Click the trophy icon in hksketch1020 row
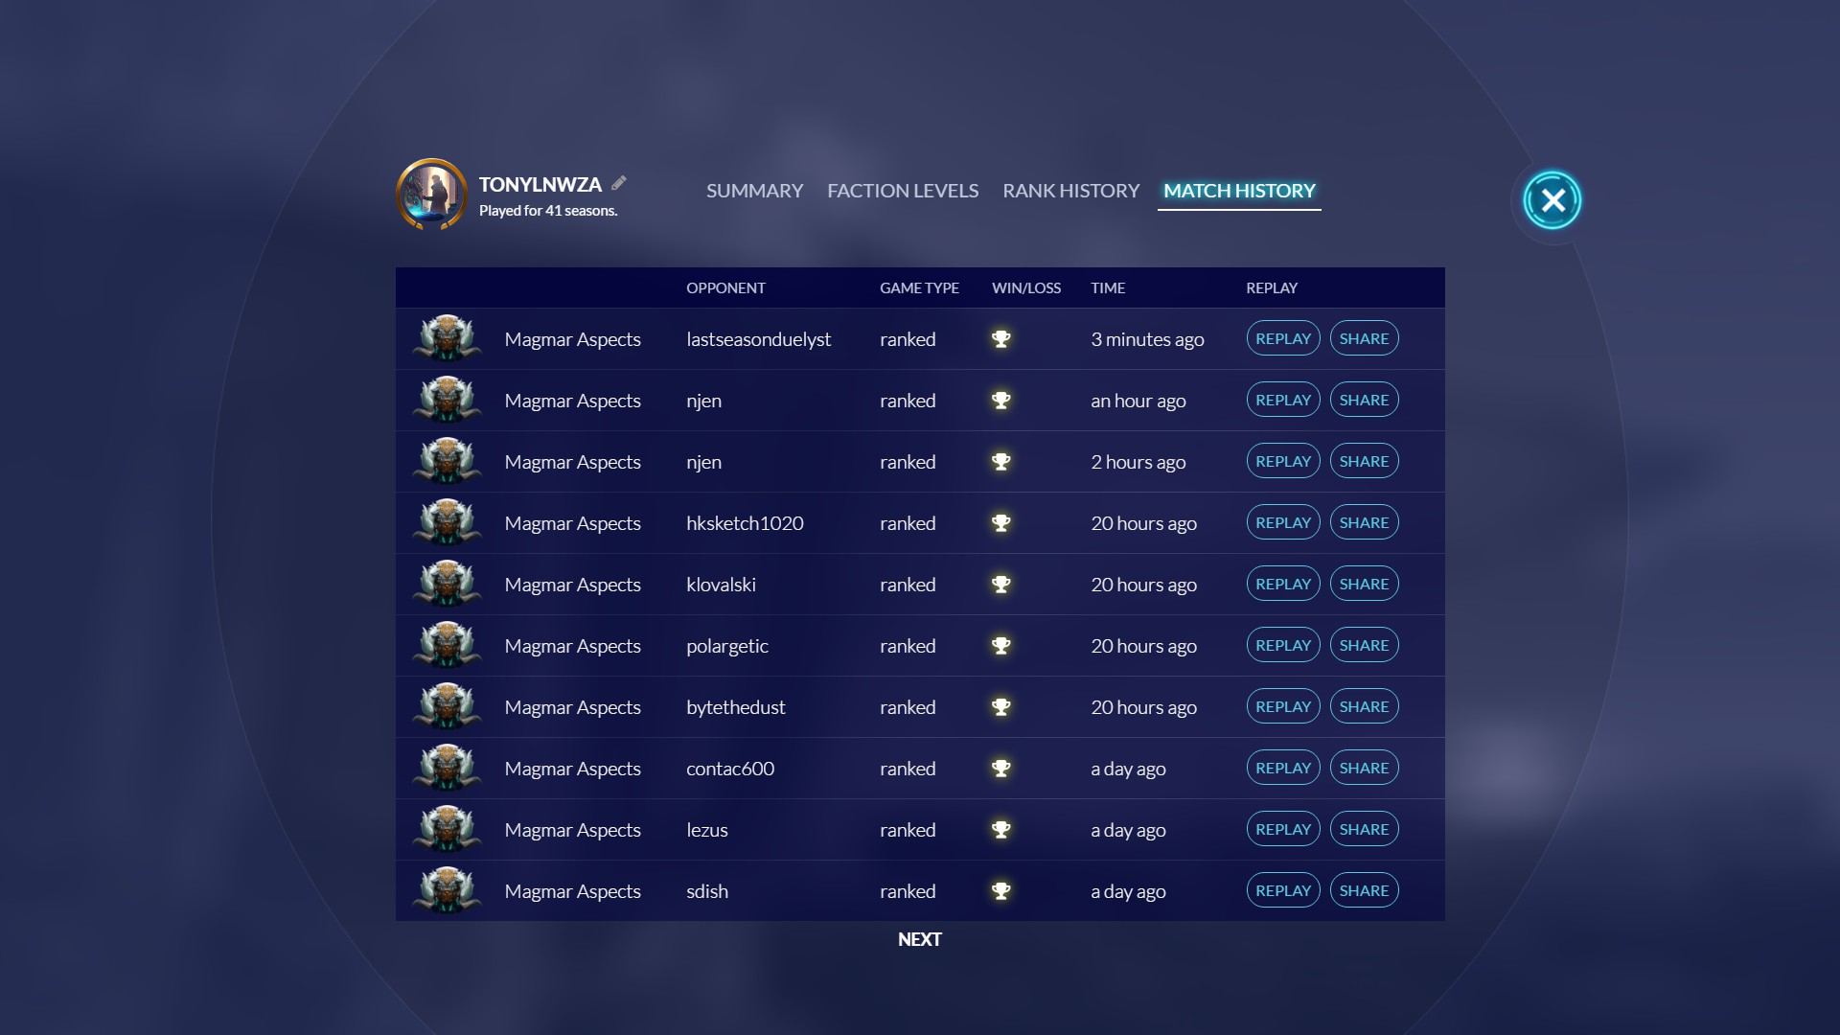This screenshot has height=1035, width=1840. 1000,523
